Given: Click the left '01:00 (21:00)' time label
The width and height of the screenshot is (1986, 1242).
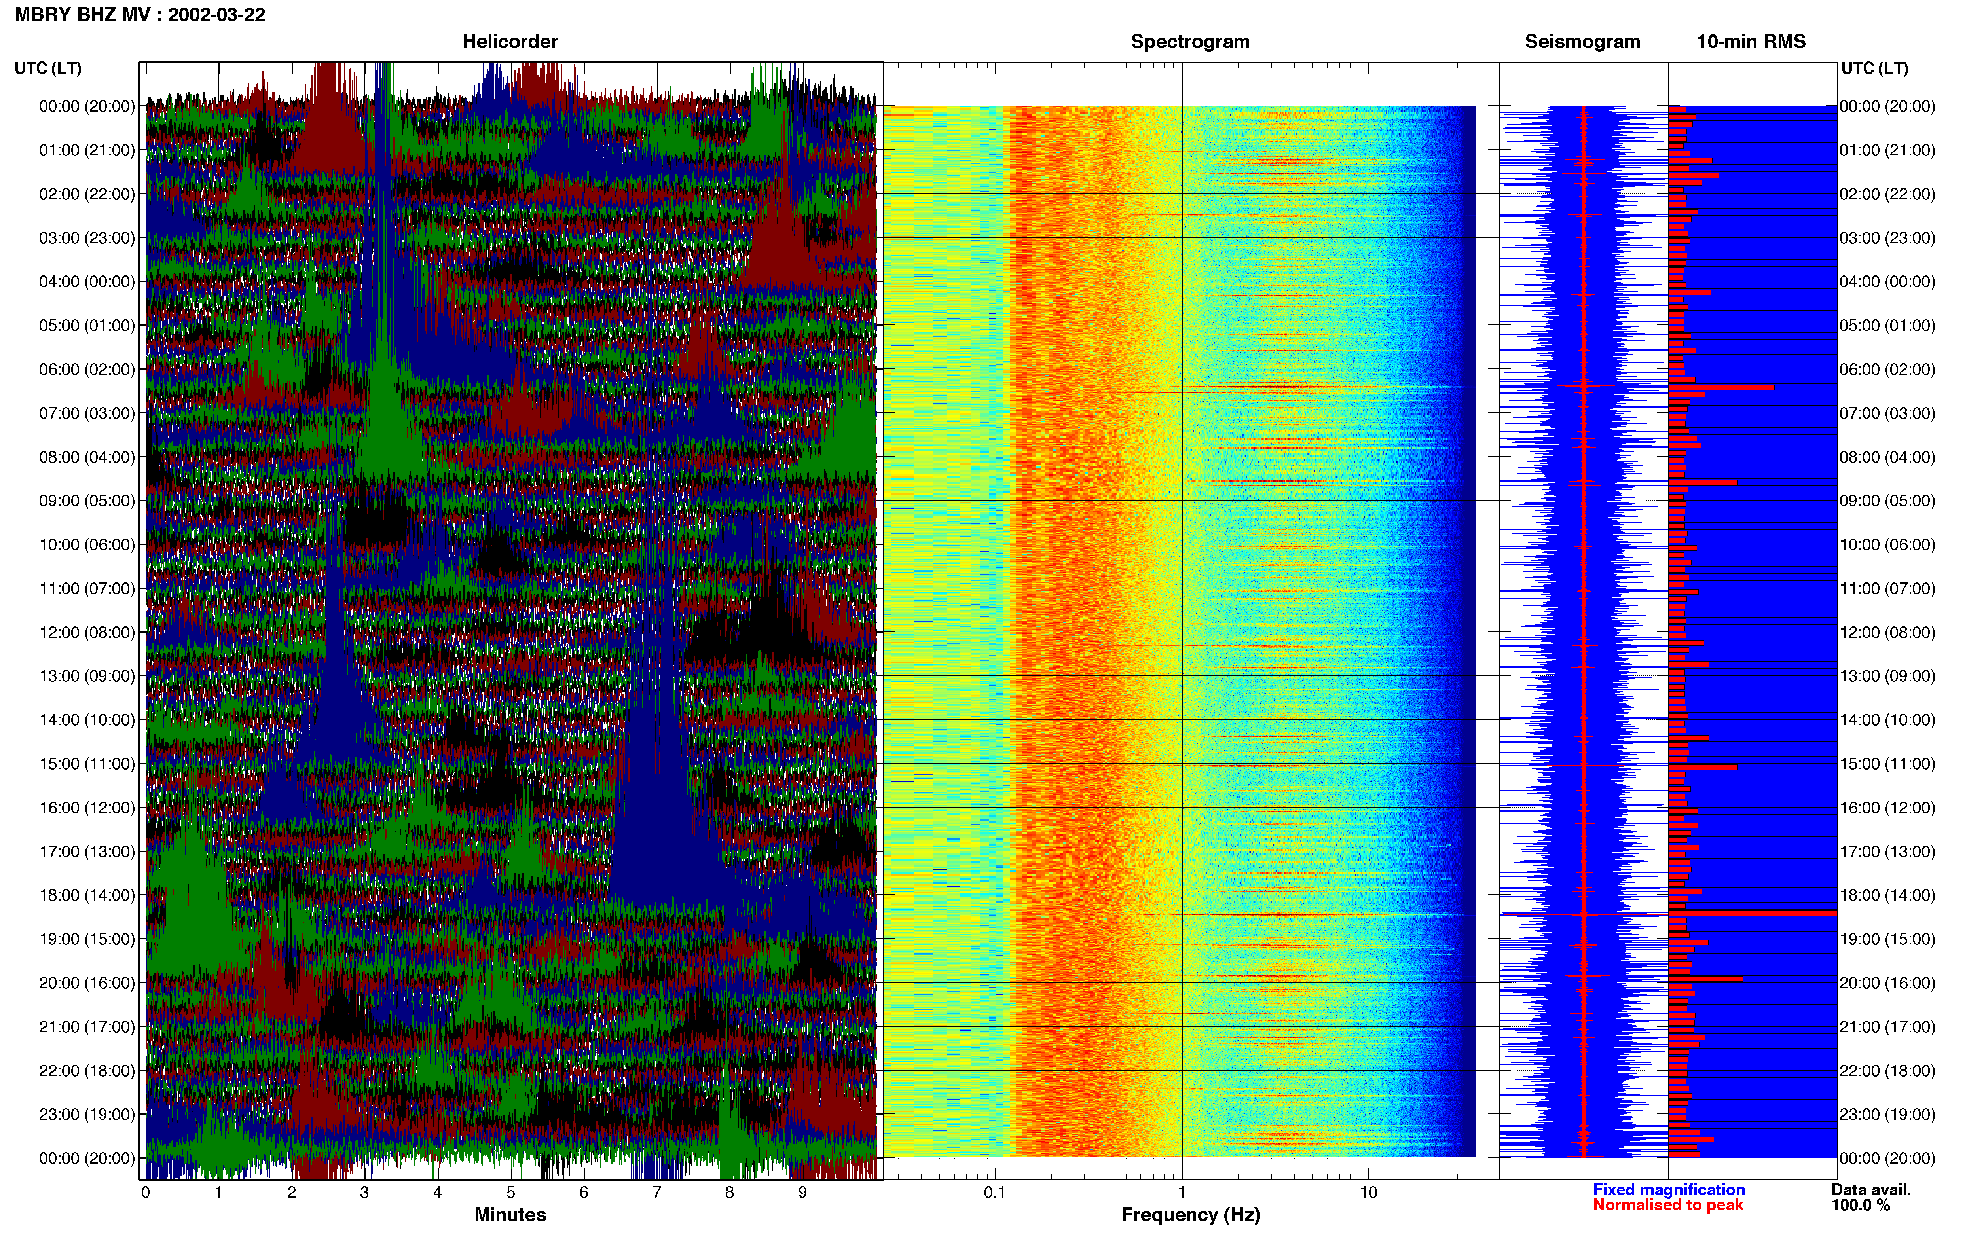Looking at the screenshot, I should [87, 150].
